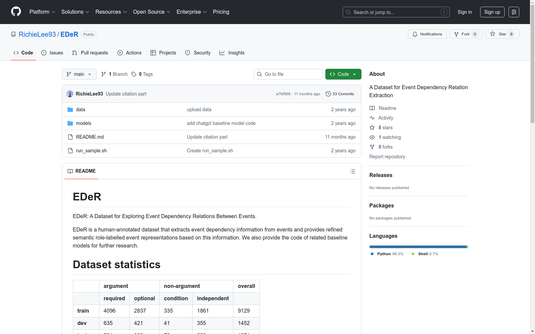535x334 pixels.
Task: Expand the green Code dropdown
Action: (x=343, y=74)
